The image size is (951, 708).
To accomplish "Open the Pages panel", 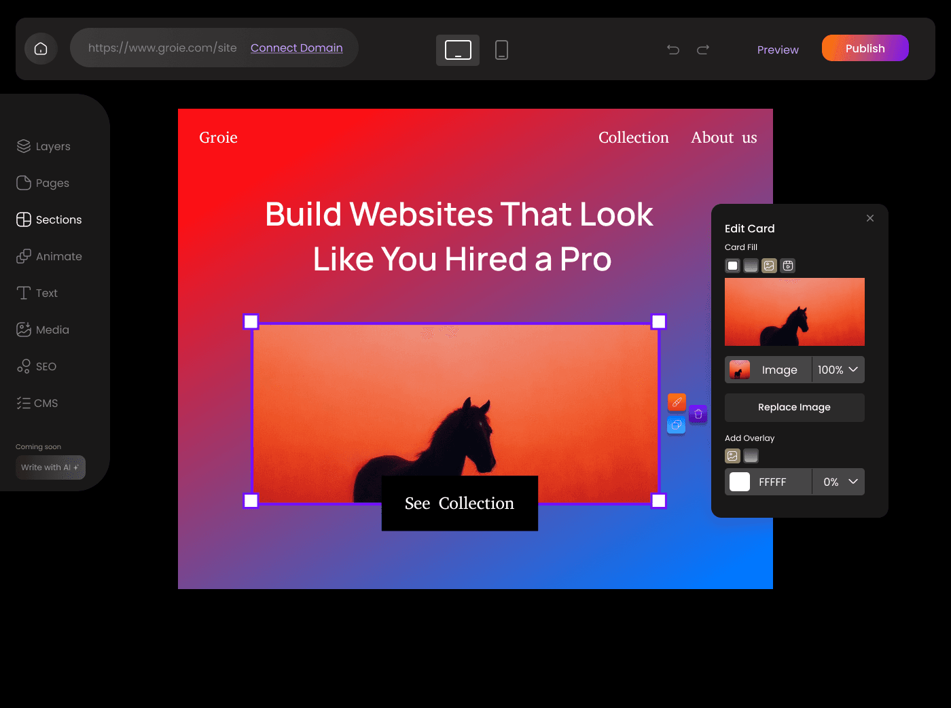I will click(42, 183).
